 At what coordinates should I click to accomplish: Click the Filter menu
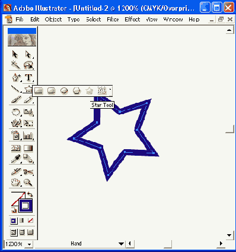tap(113, 20)
